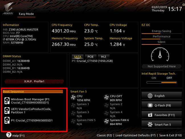Click the 25.0 °C system temperature value
This screenshot has height=139, width=185.
pos(91,44)
